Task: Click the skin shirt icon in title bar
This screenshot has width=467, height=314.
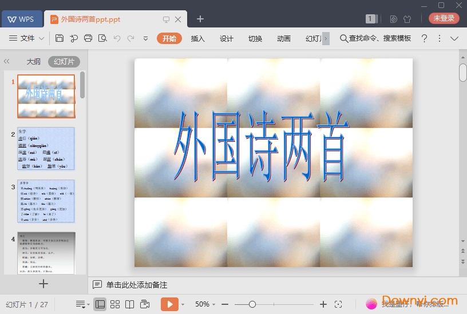Action: pos(407,19)
